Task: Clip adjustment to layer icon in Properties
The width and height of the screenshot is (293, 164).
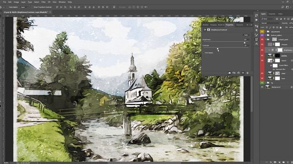Action: coord(229,73)
